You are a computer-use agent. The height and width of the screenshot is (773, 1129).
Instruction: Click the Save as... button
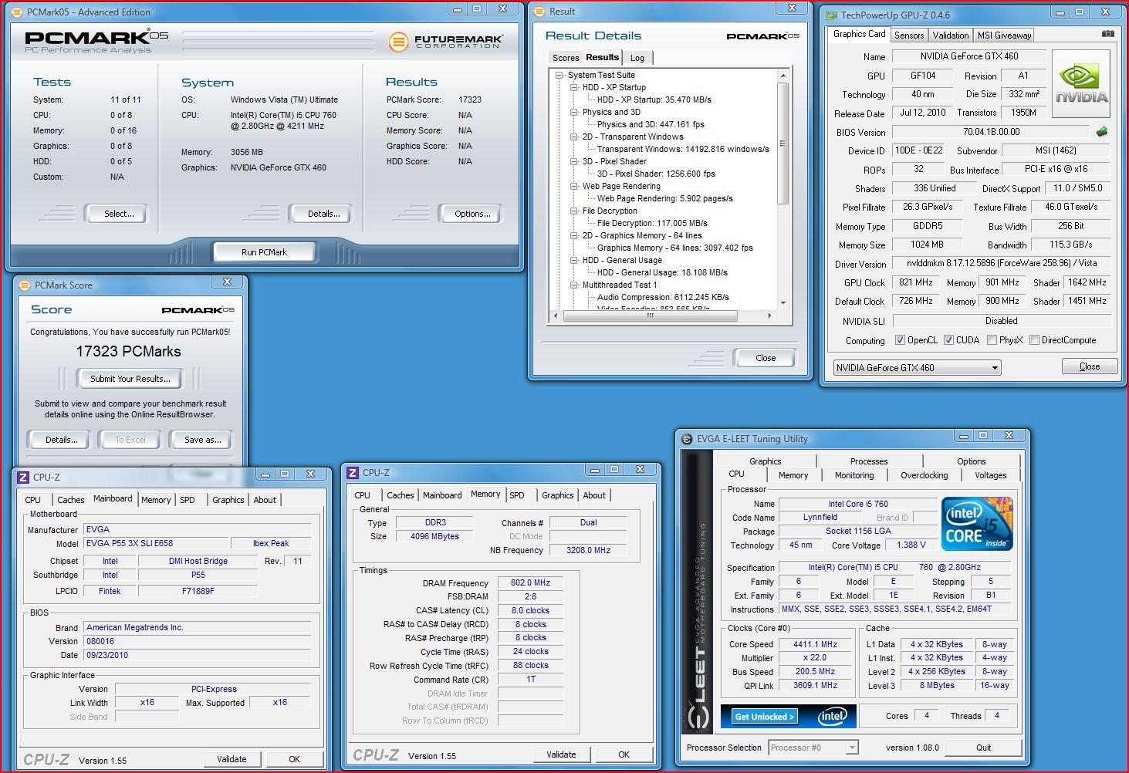202,440
